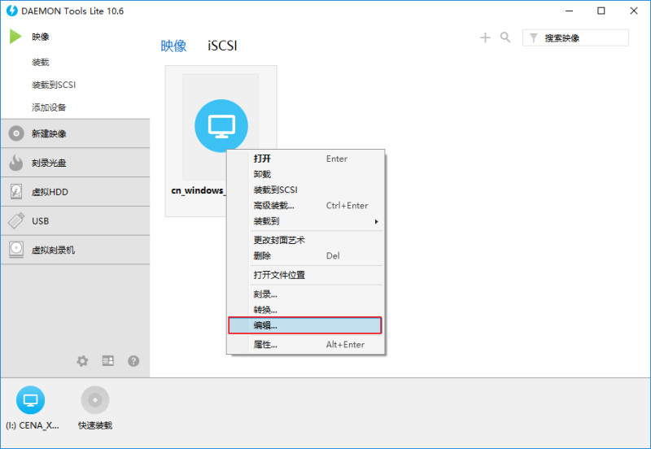This screenshot has height=449, width=651.
Task: Click 装载 in the left sidebar
Action: tap(40, 63)
